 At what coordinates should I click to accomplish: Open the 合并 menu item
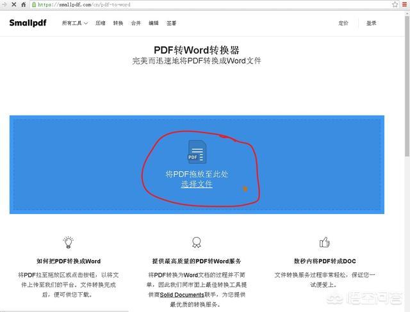(x=136, y=23)
